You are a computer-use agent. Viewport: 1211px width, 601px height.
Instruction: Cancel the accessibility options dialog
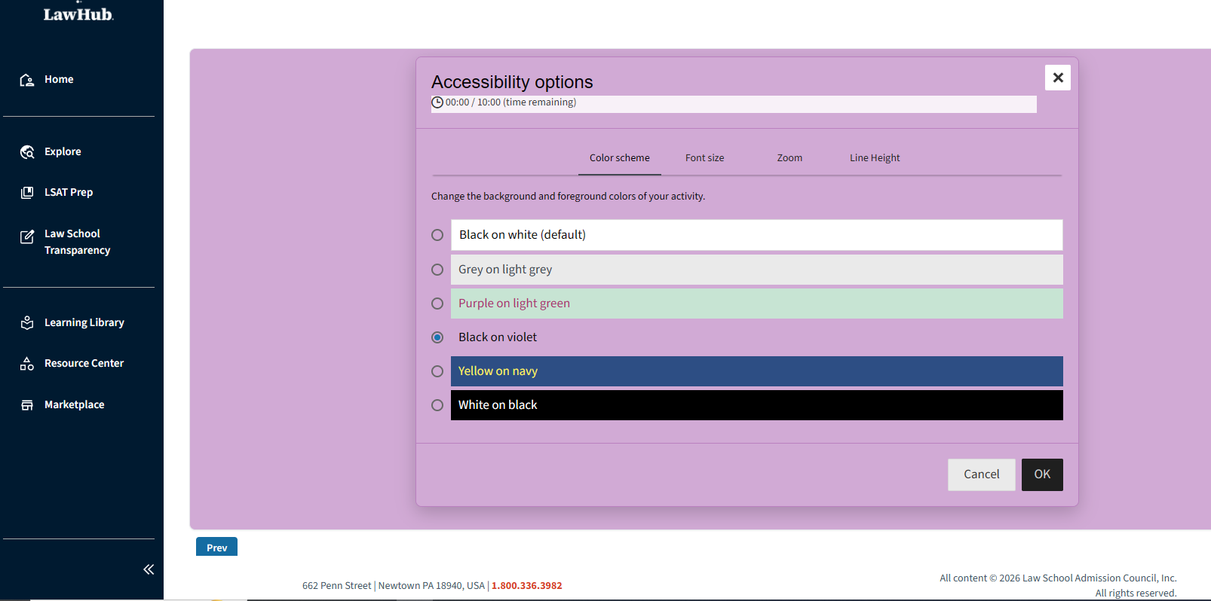coord(981,474)
